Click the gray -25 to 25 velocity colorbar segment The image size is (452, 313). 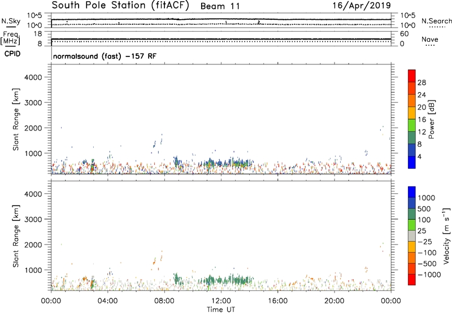point(412,236)
